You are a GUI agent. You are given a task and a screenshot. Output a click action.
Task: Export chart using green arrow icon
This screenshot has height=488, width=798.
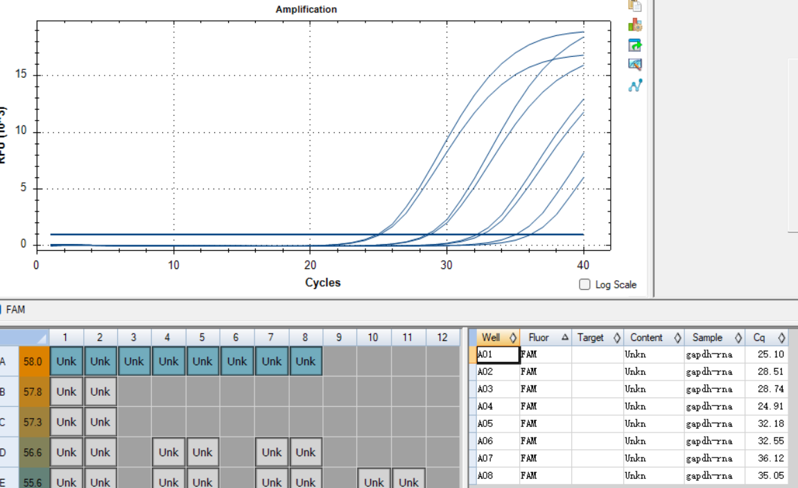(x=634, y=45)
